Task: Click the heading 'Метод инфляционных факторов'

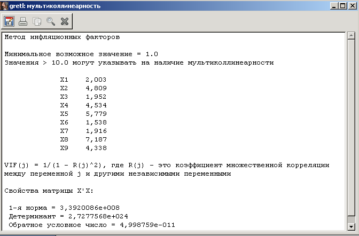Action: 62,37
